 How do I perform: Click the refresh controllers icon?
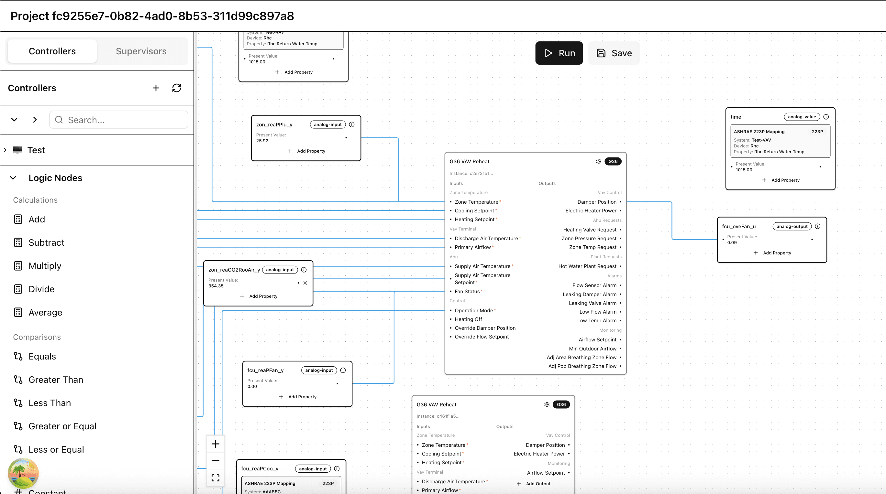(x=176, y=88)
